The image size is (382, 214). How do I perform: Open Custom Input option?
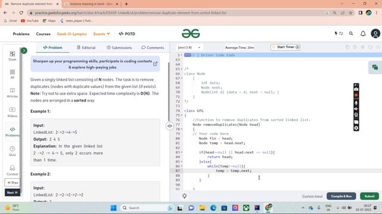[312, 196]
